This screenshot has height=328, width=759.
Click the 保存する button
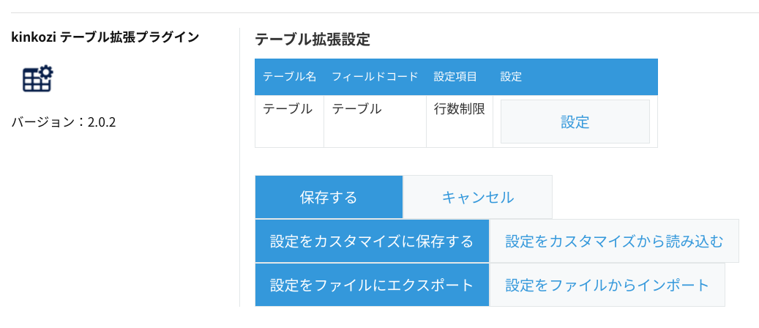(x=329, y=197)
